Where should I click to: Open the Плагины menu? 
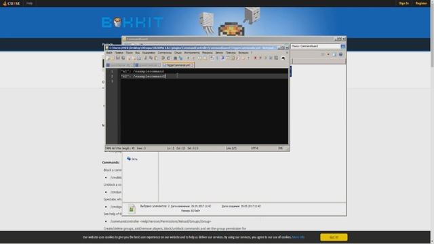tap(231, 53)
